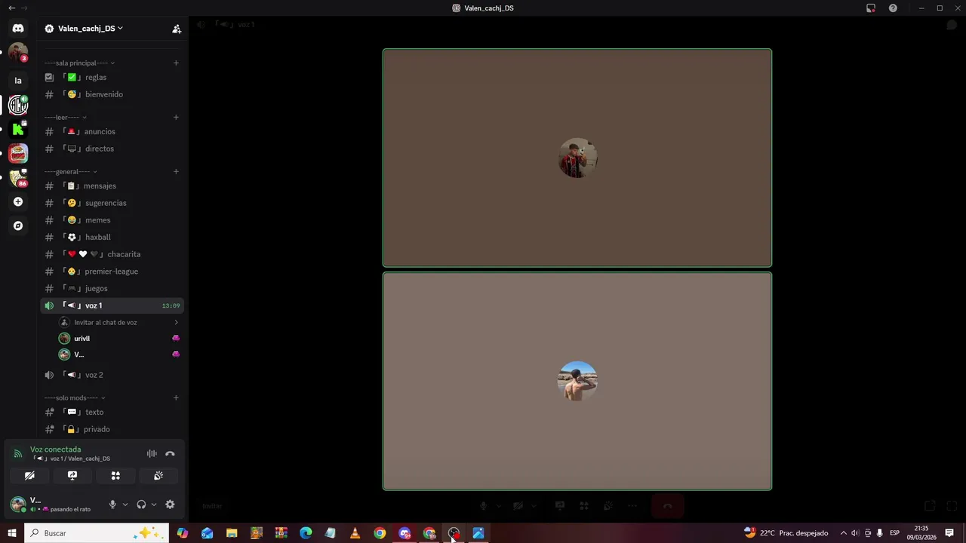The image size is (966, 543).
Task: Collapse the general category
Action: click(x=70, y=171)
